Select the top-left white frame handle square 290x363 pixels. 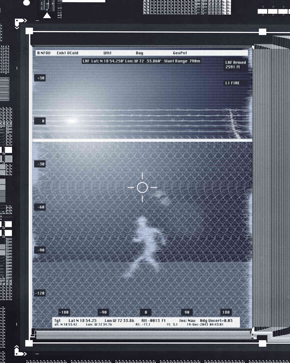click(29, 31)
